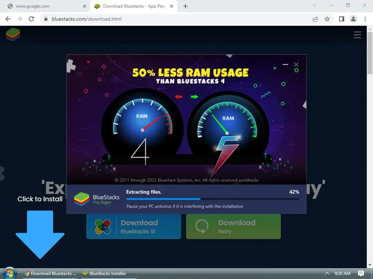
Task: Show hidden system tray icons
Action: (x=327, y=274)
